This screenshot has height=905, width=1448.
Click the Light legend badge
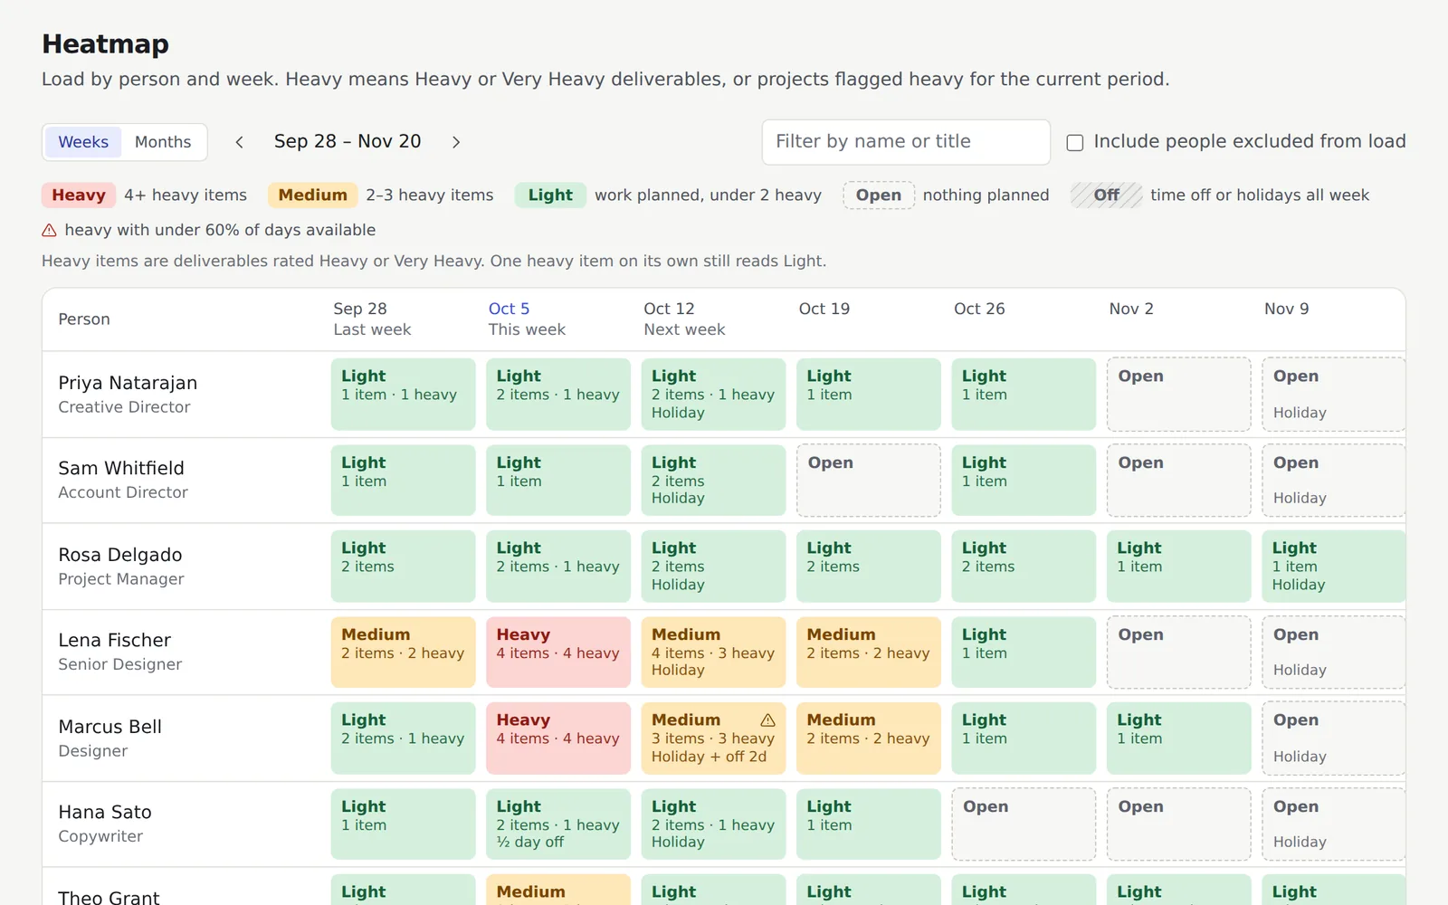550,195
